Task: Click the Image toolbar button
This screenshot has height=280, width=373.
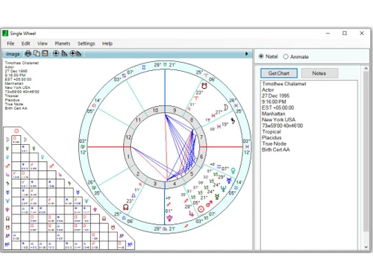Action: (x=13, y=54)
